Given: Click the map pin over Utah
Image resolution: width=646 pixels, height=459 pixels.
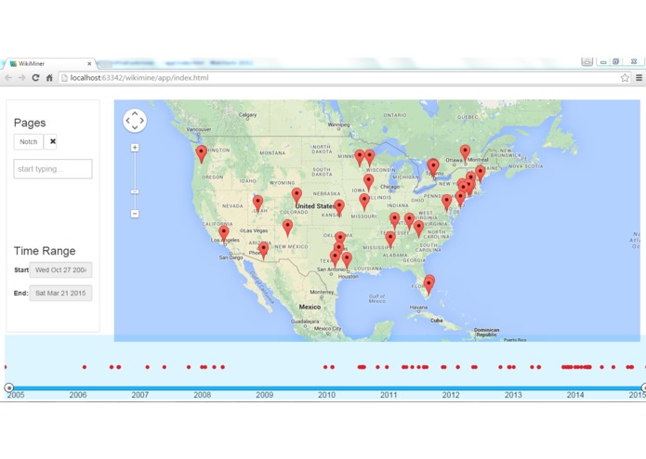Looking at the screenshot, I should [257, 204].
